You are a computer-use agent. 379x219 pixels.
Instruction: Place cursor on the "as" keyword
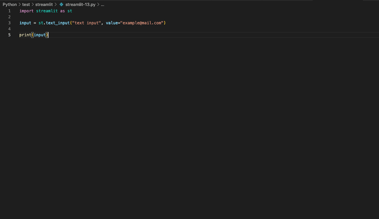[62, 11]
